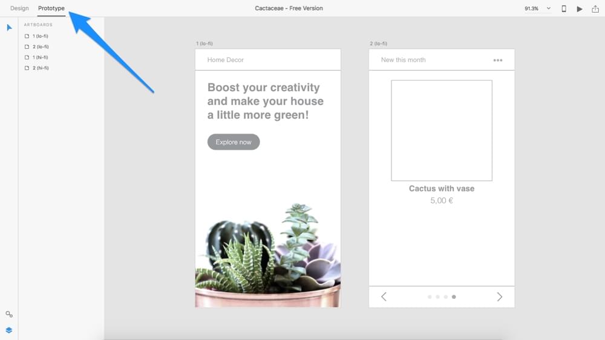Click the Explore now button
The width and height of the screenshot is (605, 340).
(234, 142)
